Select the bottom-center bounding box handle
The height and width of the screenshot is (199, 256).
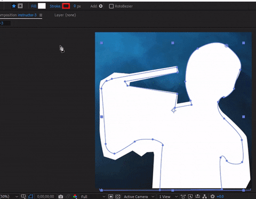tap(173, 190)
